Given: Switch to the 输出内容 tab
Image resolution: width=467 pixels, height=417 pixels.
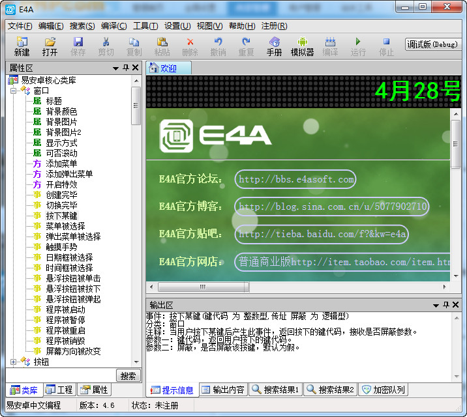Looking at the screenshot, I should point(223,390).
